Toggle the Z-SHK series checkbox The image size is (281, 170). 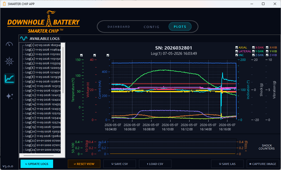pos(253,55)
